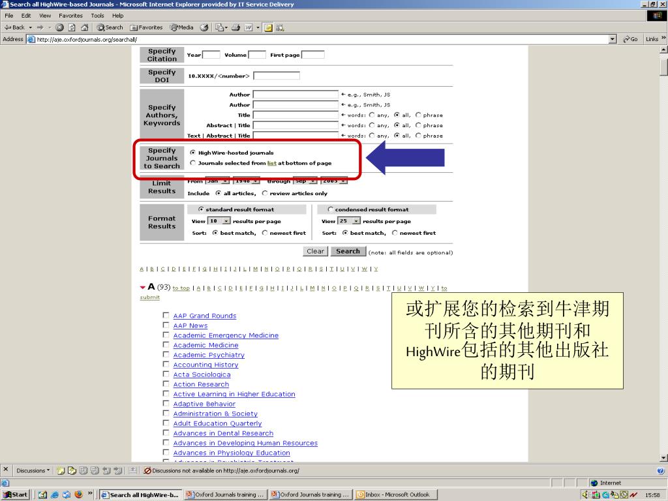Image resolution: width=668 pixels, height=501 pixels.
Task: Click the browser Back button
Action: click(x=14, y=27)
